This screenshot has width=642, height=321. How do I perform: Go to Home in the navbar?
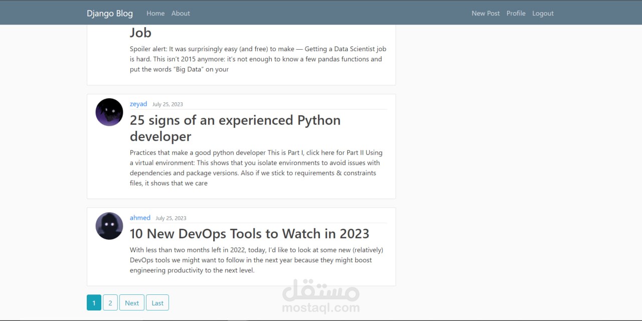pos(155,14)
